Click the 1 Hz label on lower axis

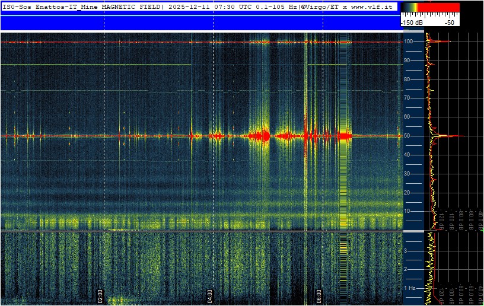point(410,288)
